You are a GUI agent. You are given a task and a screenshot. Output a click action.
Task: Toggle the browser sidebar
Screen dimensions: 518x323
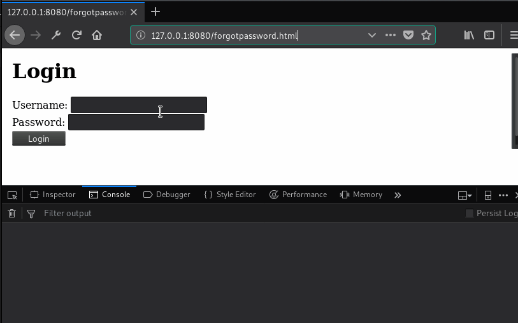pyautogui.click(x=489, y=35)
